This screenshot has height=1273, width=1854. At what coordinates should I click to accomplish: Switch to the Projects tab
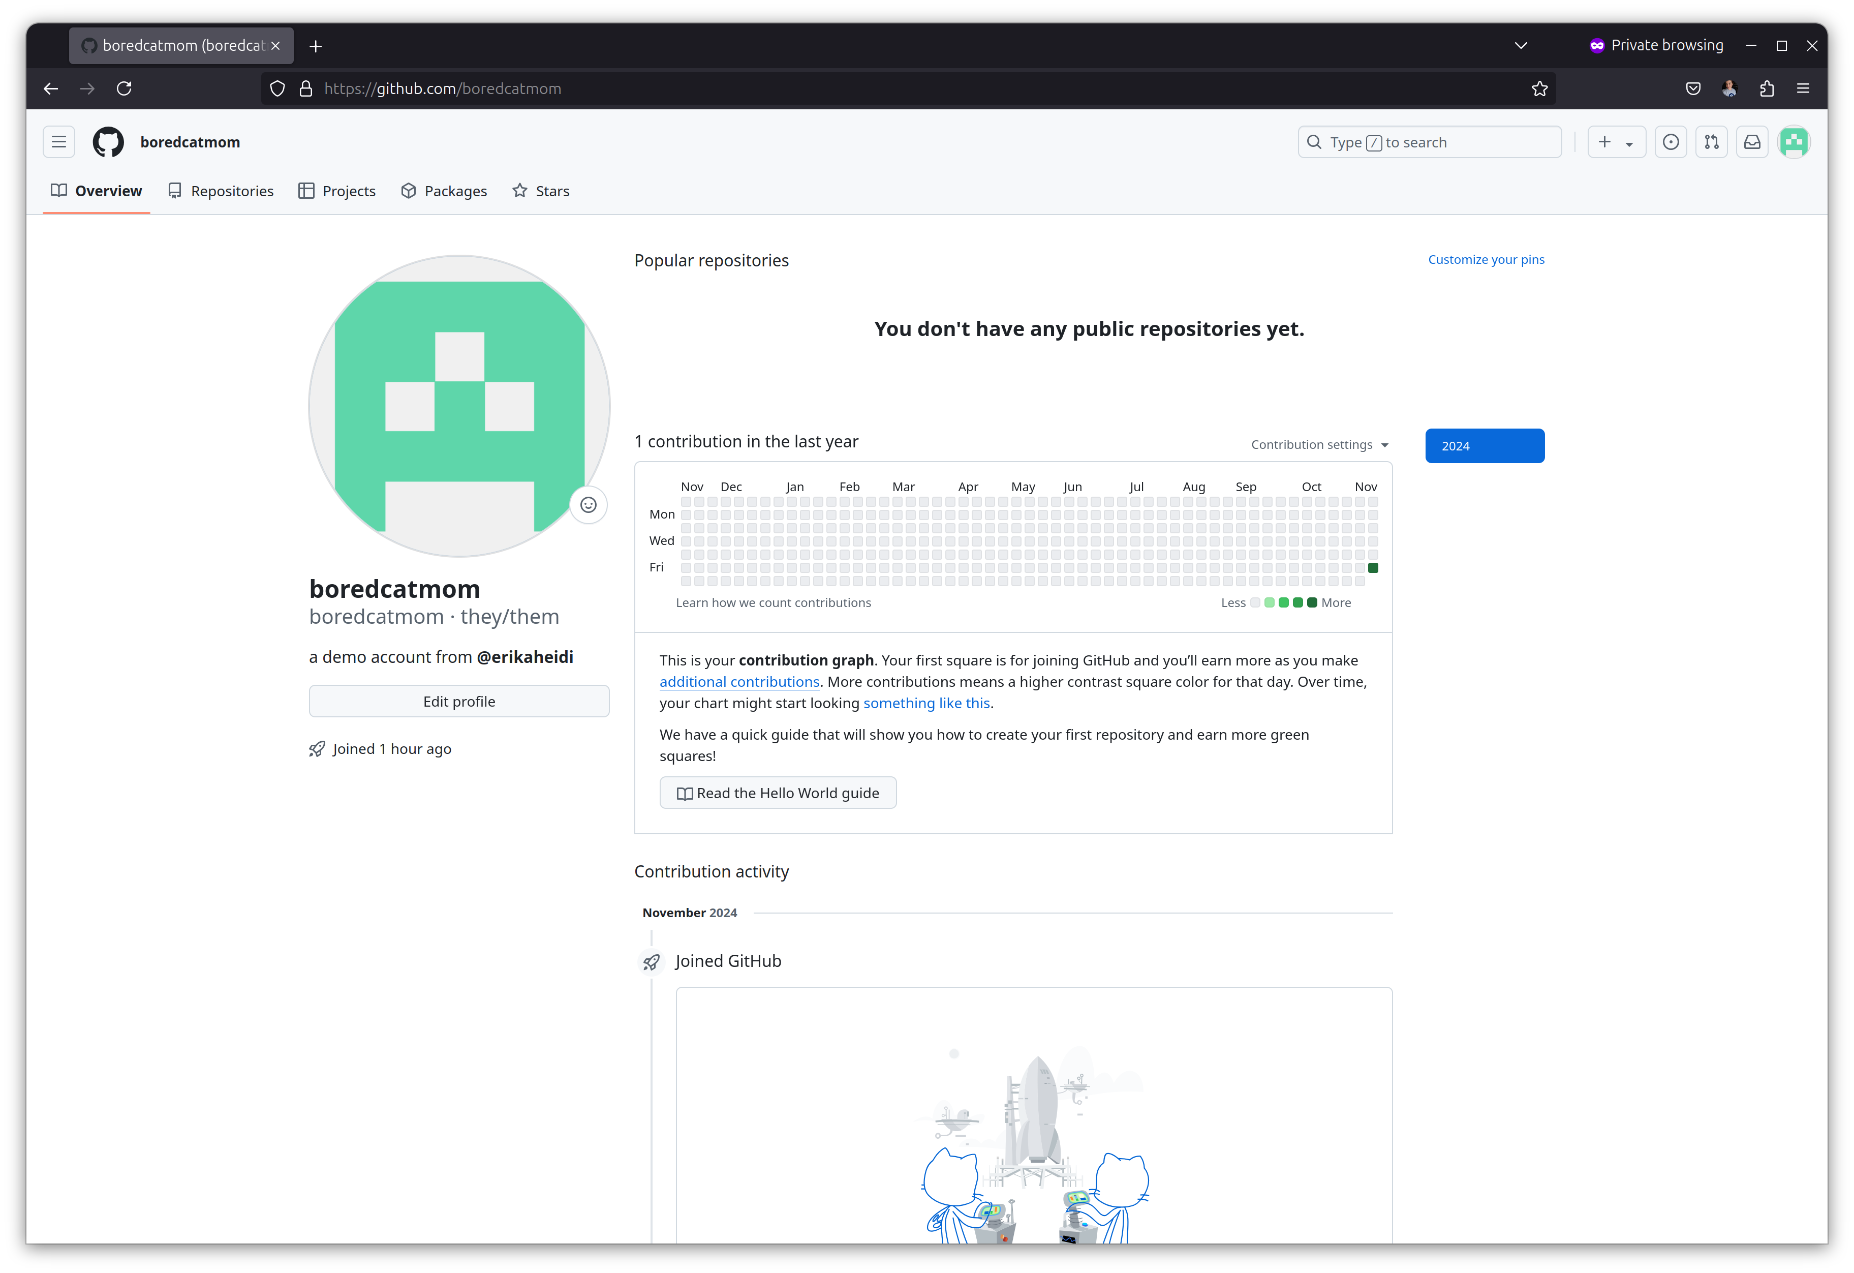pyautogui.click(x=337, y=191)
